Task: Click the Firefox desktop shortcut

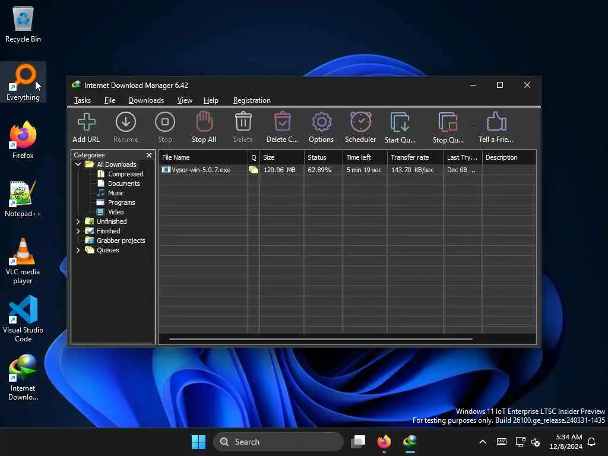Action: [x=23, y=140]
